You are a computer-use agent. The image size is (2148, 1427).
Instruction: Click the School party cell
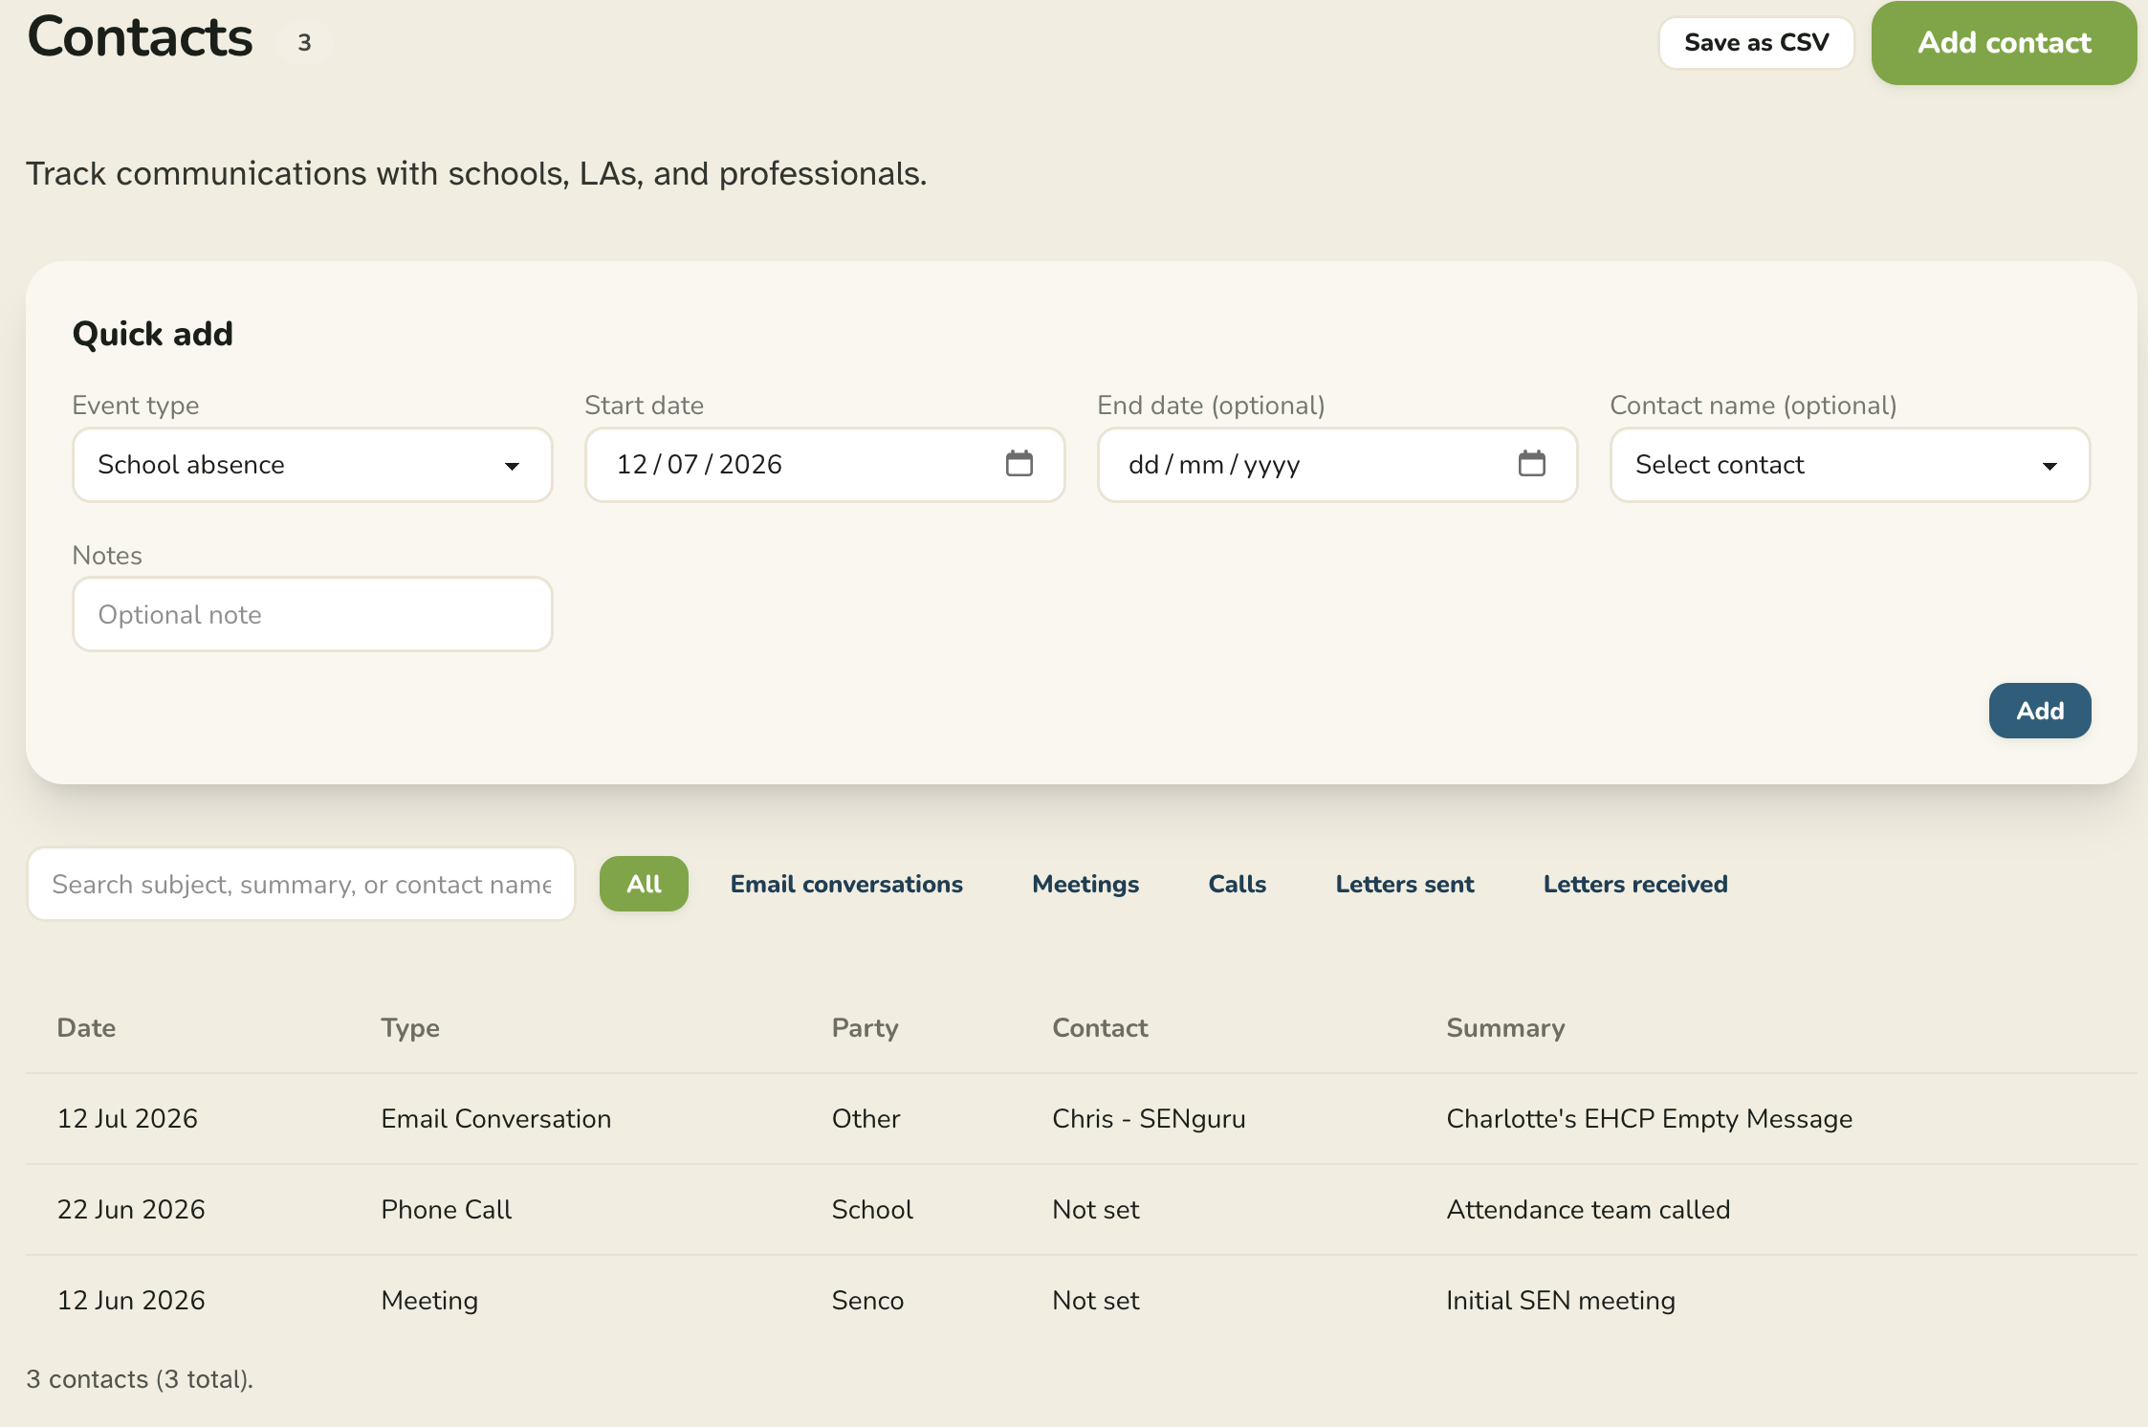point(872,1209)
